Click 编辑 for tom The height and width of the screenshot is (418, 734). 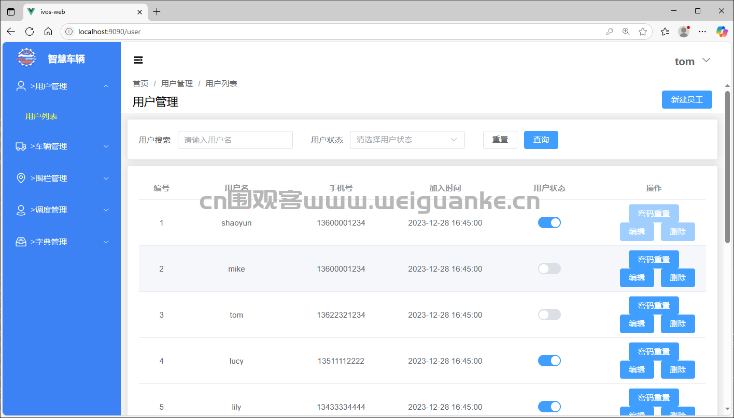(x=637, y=324)
